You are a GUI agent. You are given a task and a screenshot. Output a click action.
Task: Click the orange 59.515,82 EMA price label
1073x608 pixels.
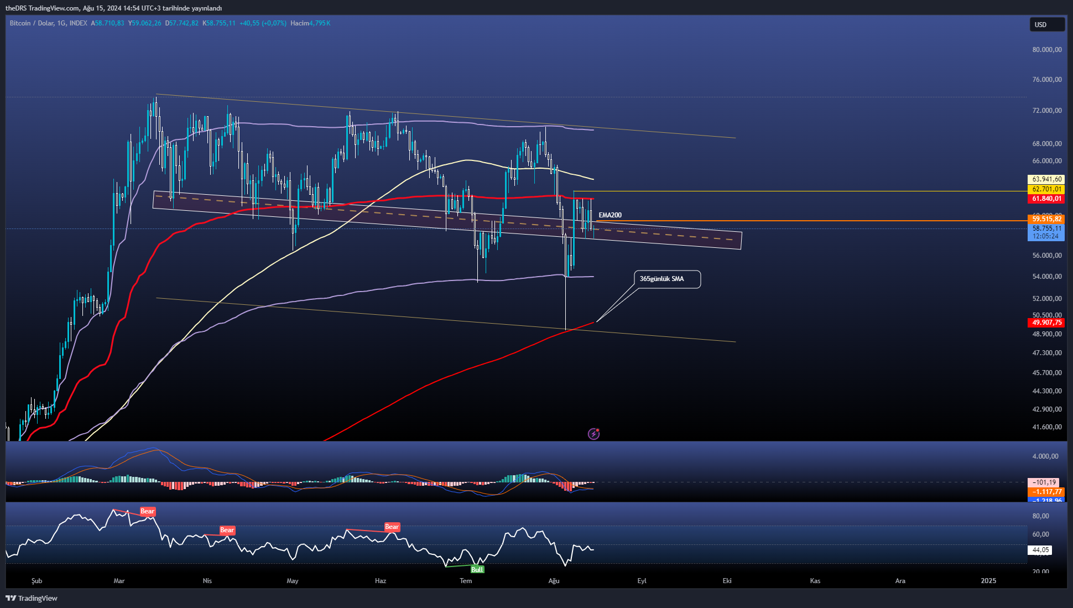[x=1047, y=219]
